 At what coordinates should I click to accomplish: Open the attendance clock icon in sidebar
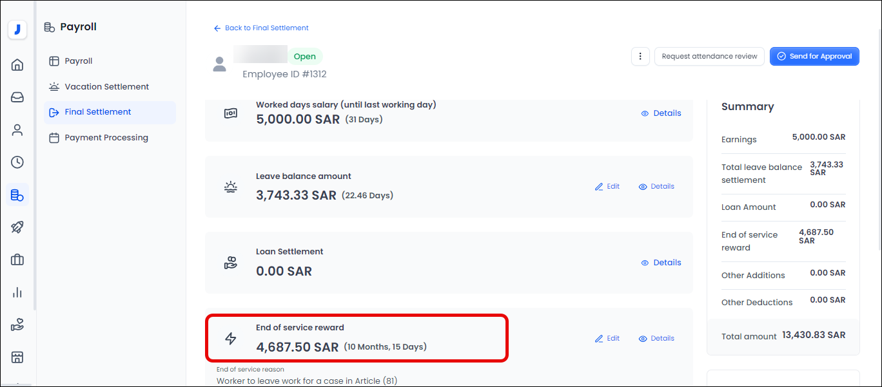click(x=17, y=162)
